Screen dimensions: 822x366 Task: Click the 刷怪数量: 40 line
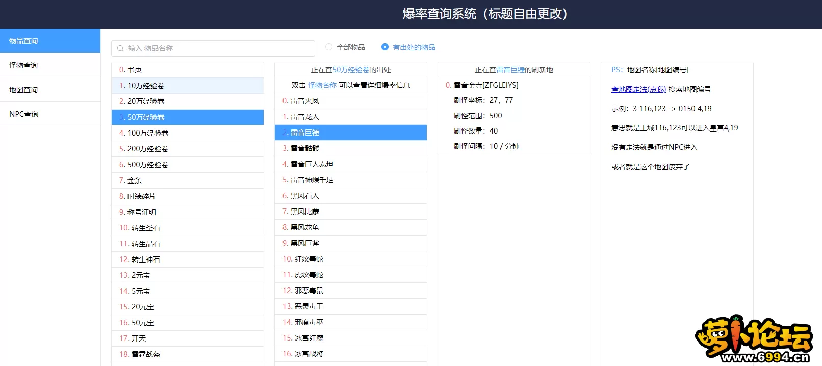tap(476, 131)
